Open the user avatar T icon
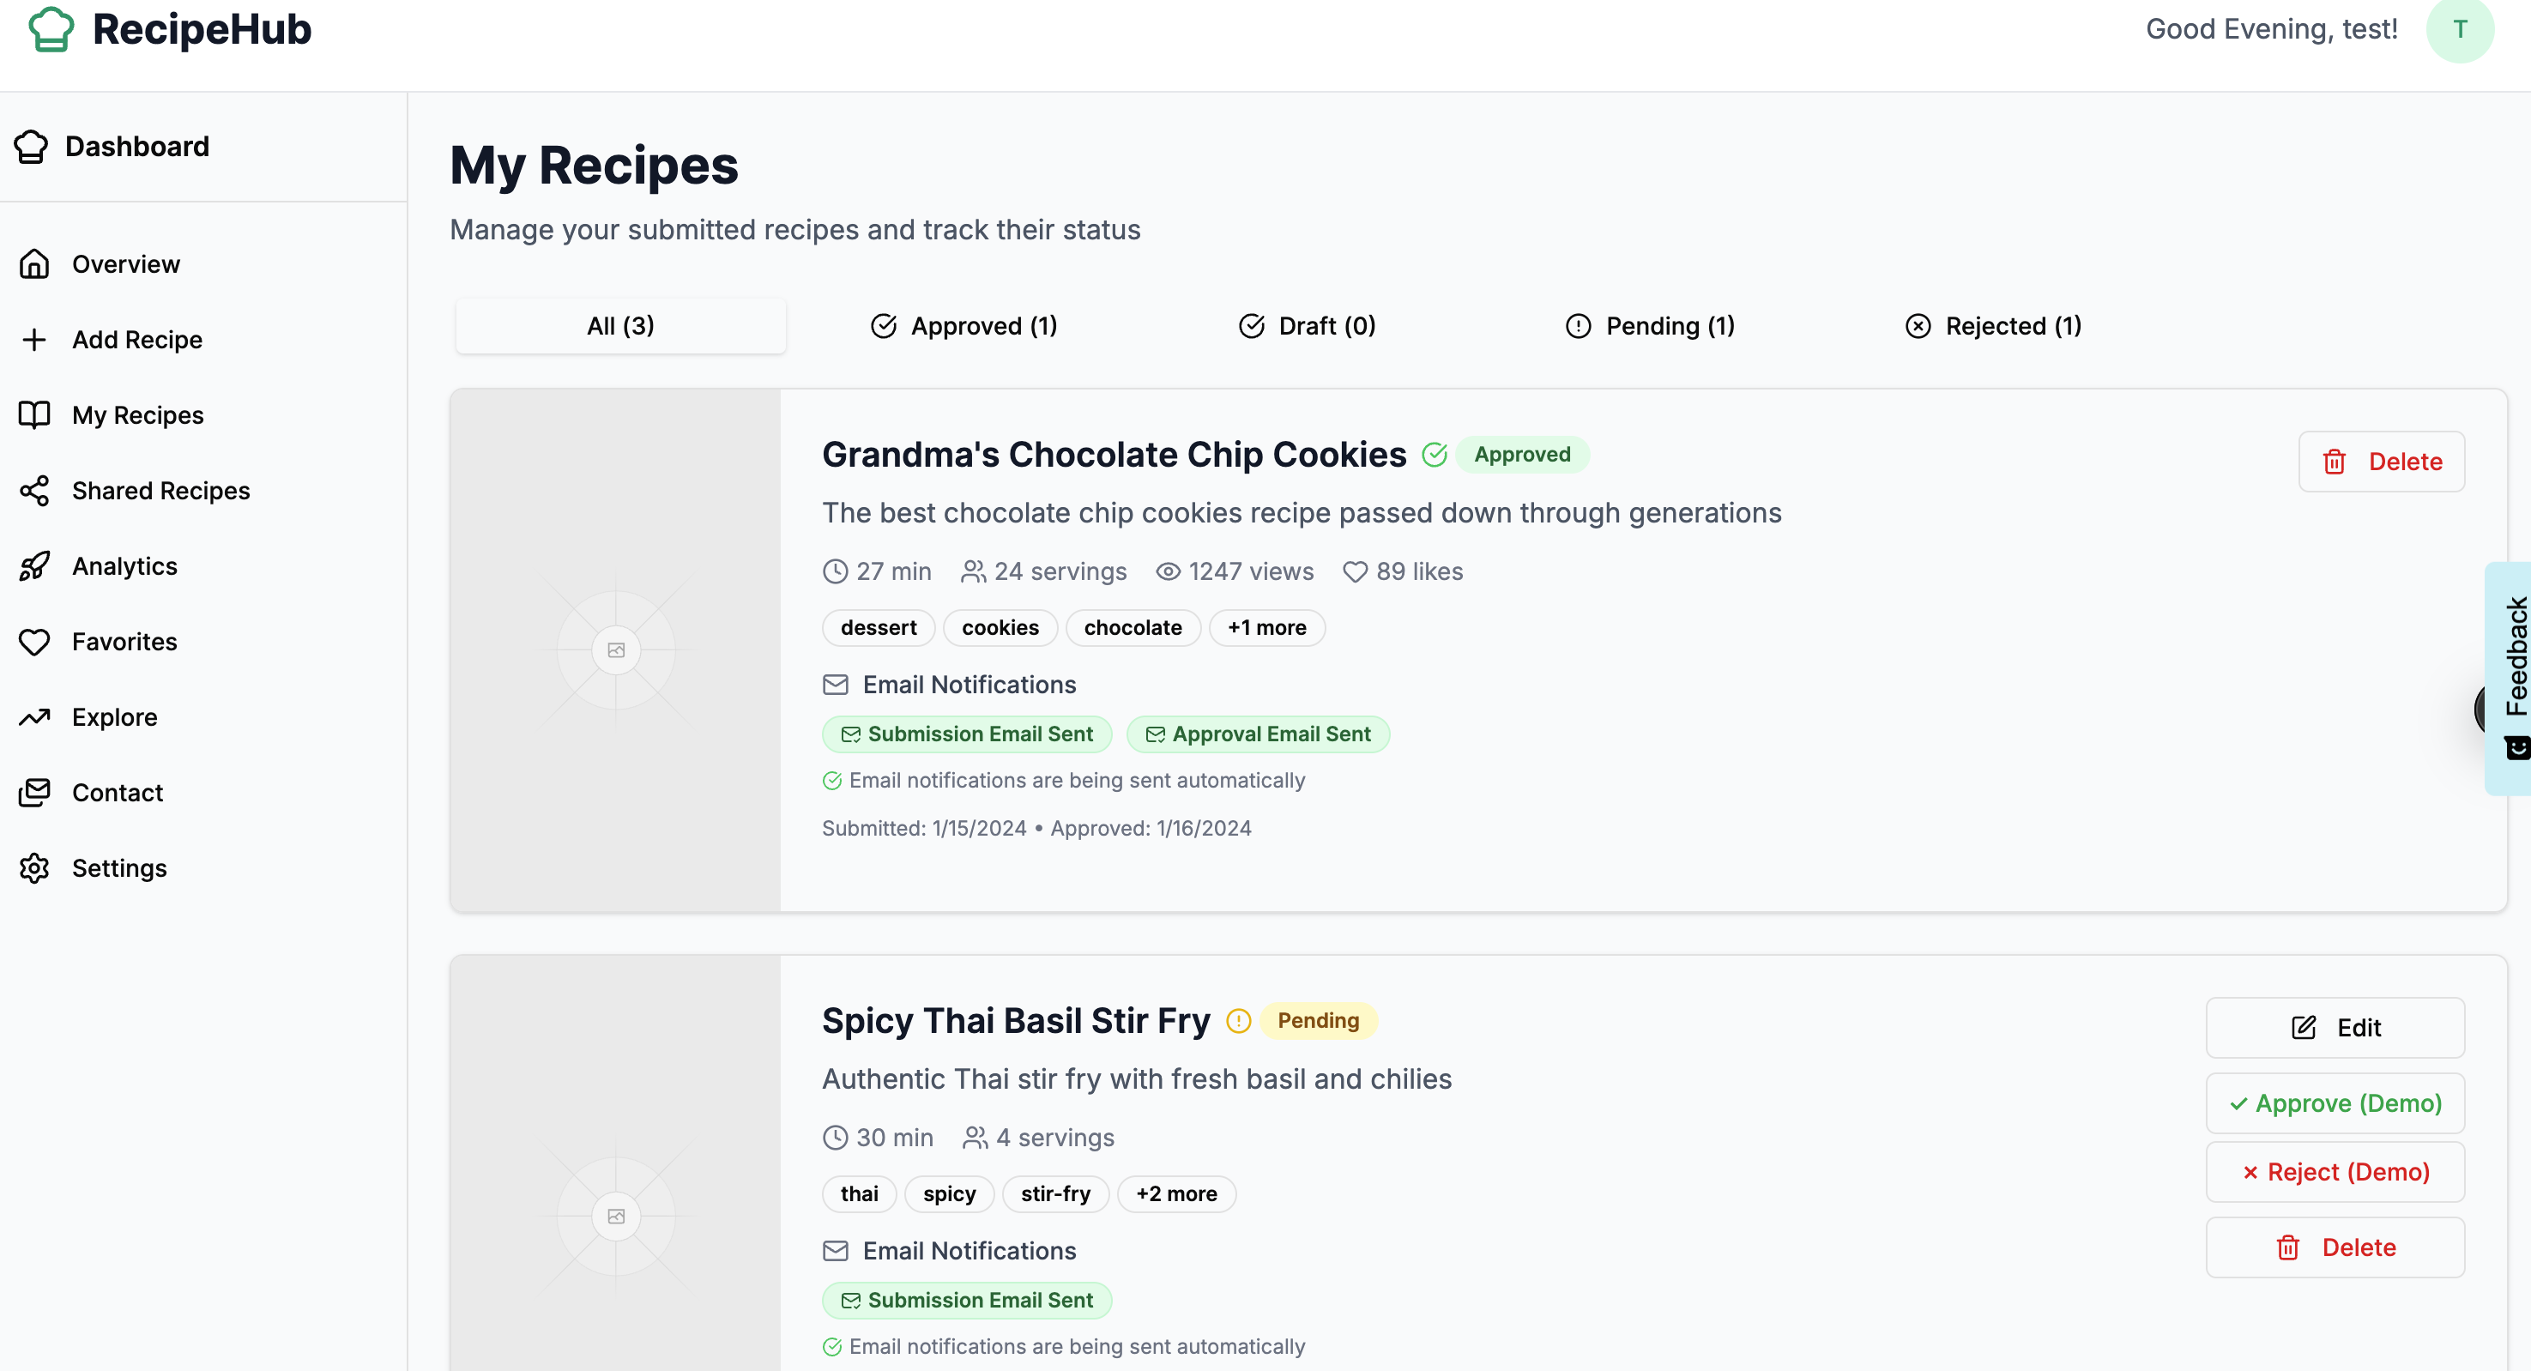Screen dimensions: 2531x1371 (2458, 29)
